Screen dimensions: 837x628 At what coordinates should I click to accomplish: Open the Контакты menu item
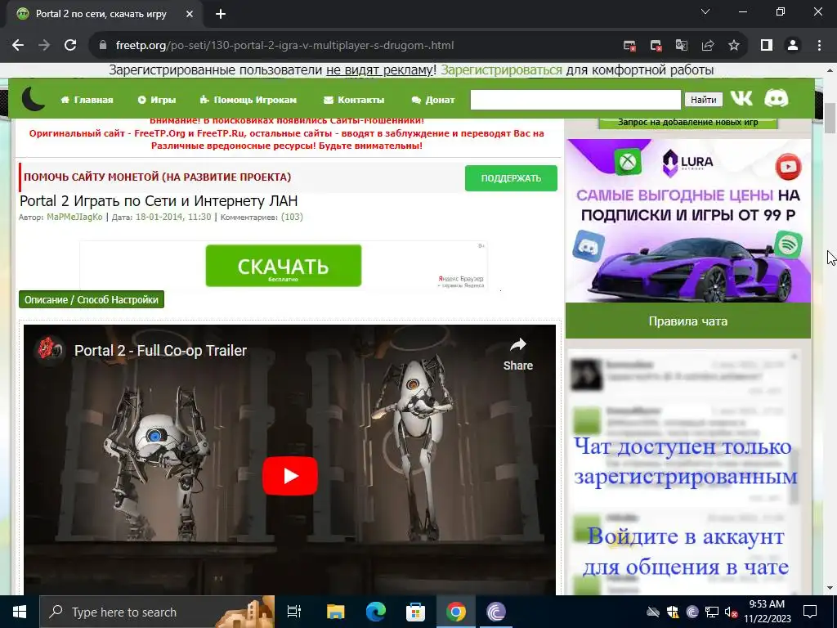(354, 100)
